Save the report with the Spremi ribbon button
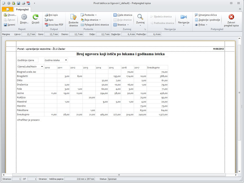 pyautogui.click(x=9, y=25)
